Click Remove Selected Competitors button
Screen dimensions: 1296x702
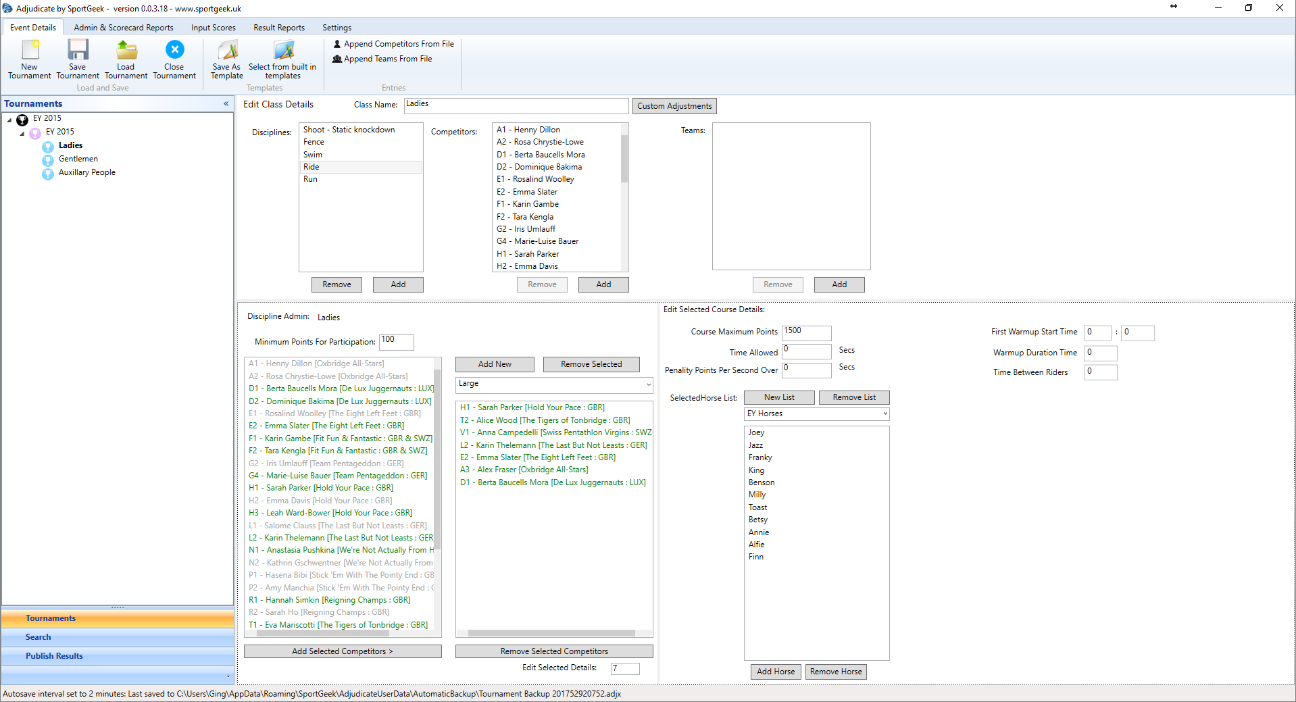[554, 651]
